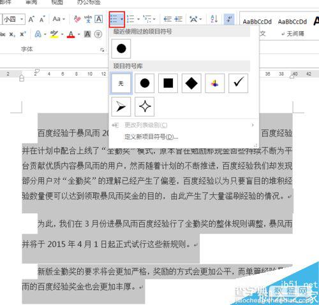Screen dimensions: 319x305
Task: Click the first AaBbCcDd style thumbnail
Action: tap(257, 22)
